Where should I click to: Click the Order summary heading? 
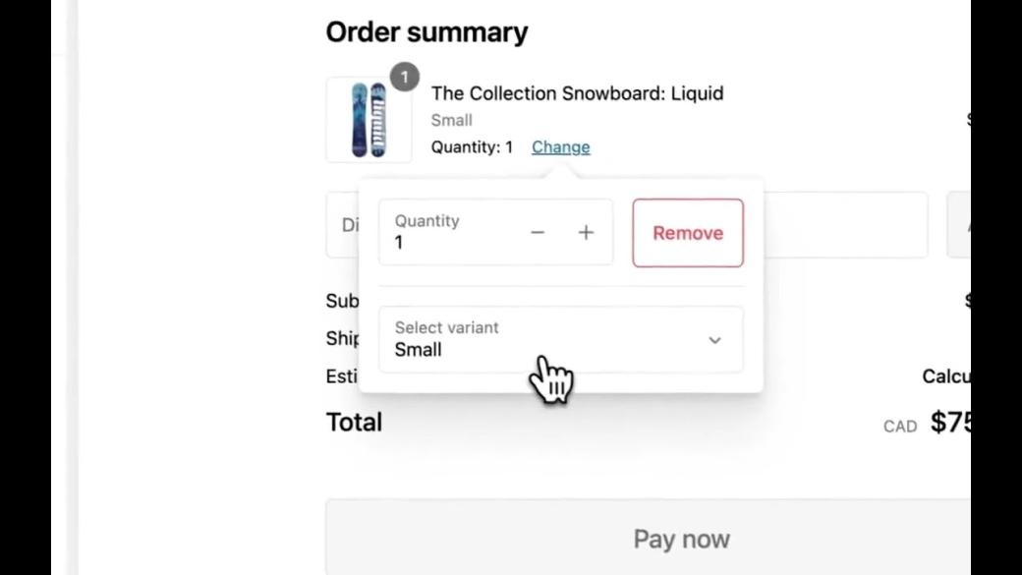pyautogui.click(x=426, y=30)
